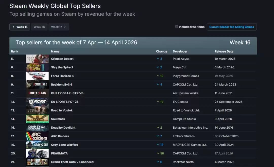Open Current Global Top Selling Games

pos(232,27)
